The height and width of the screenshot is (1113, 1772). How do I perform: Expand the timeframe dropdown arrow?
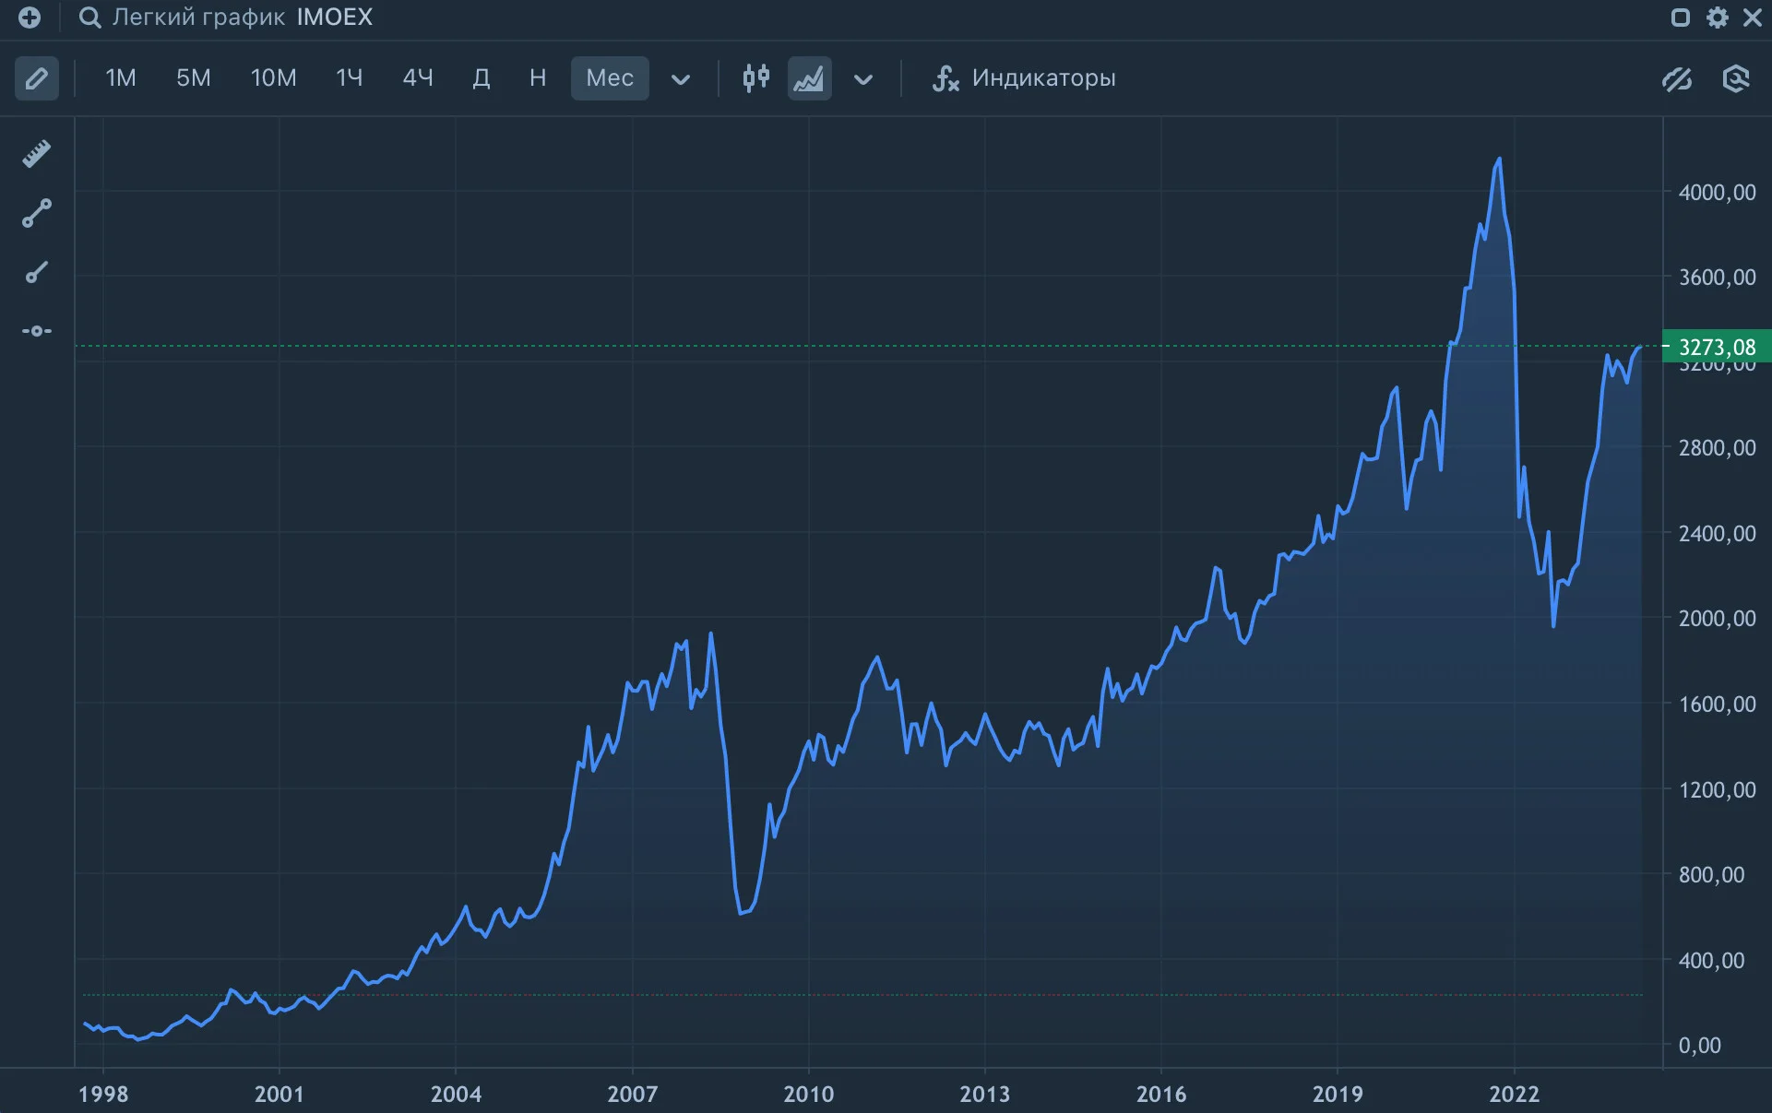680,79
